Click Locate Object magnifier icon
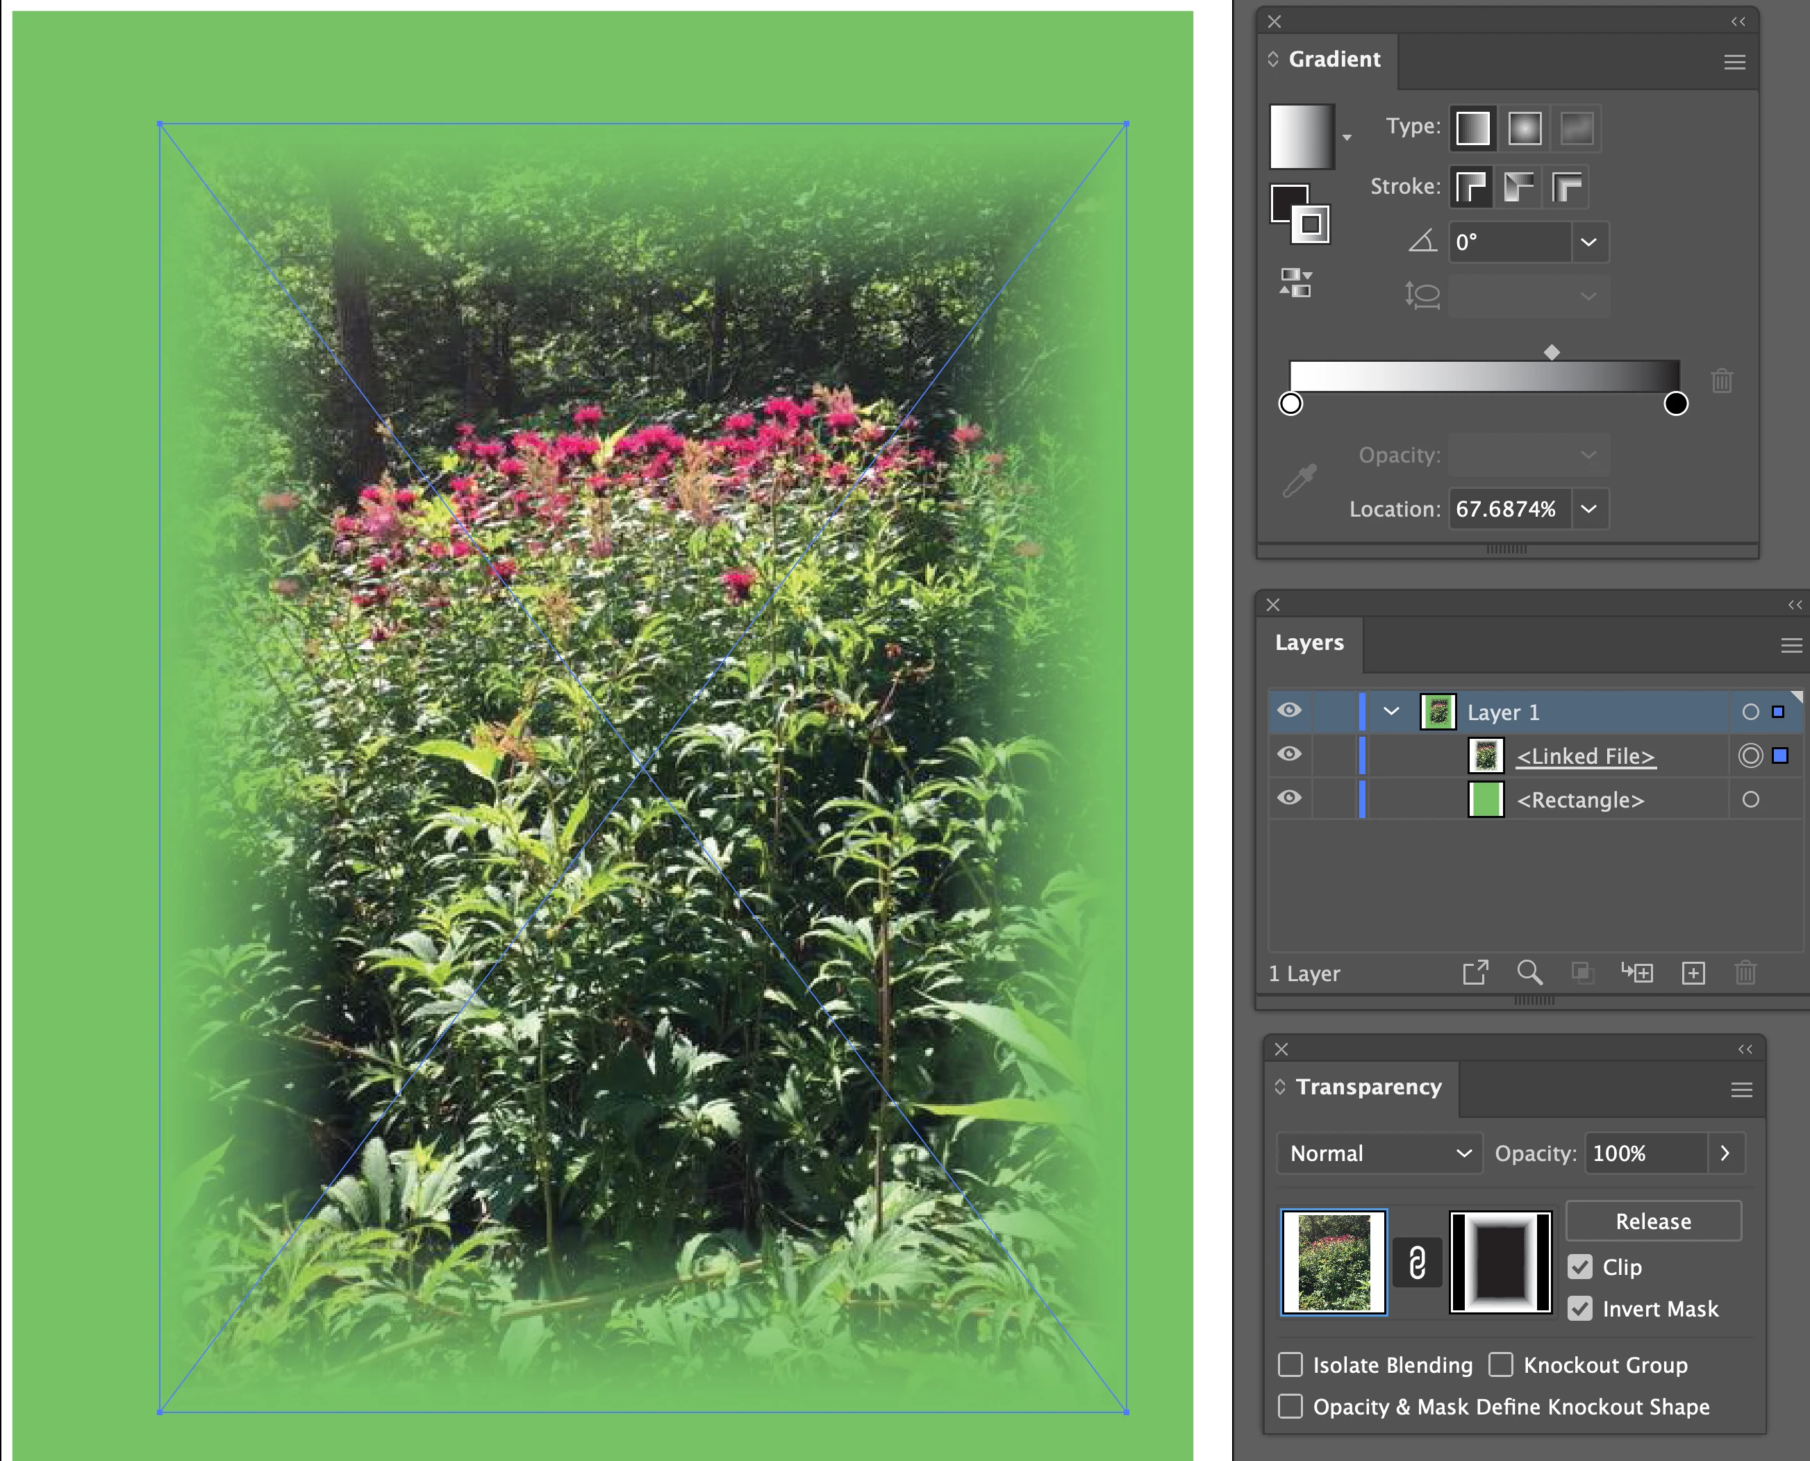1810x1461 pixels. click(1529, 973)
